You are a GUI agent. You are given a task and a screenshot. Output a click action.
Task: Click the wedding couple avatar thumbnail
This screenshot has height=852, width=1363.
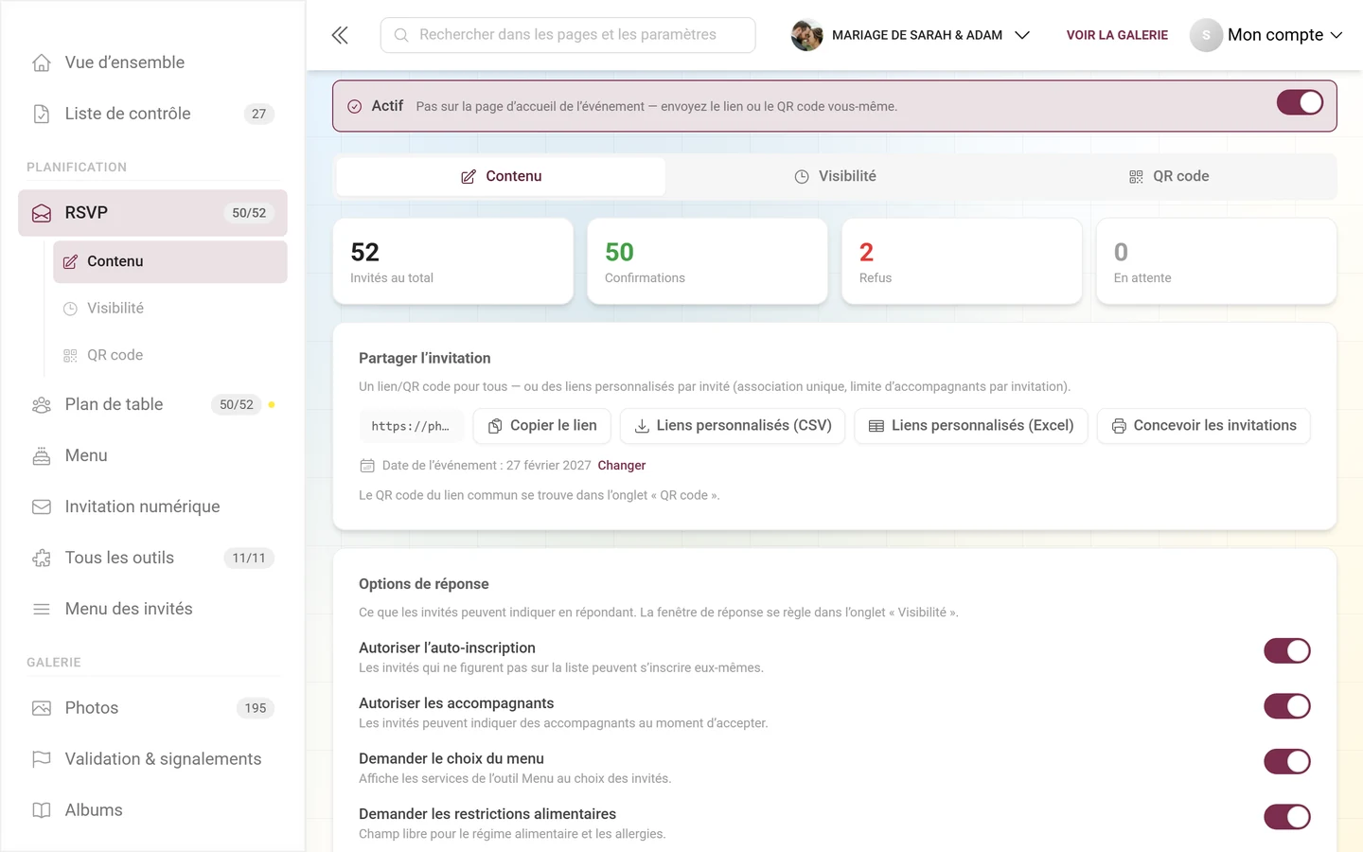click(806, 35)
